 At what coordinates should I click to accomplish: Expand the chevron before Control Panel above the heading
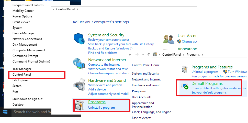pyautogui.click(x=53, y=9)
